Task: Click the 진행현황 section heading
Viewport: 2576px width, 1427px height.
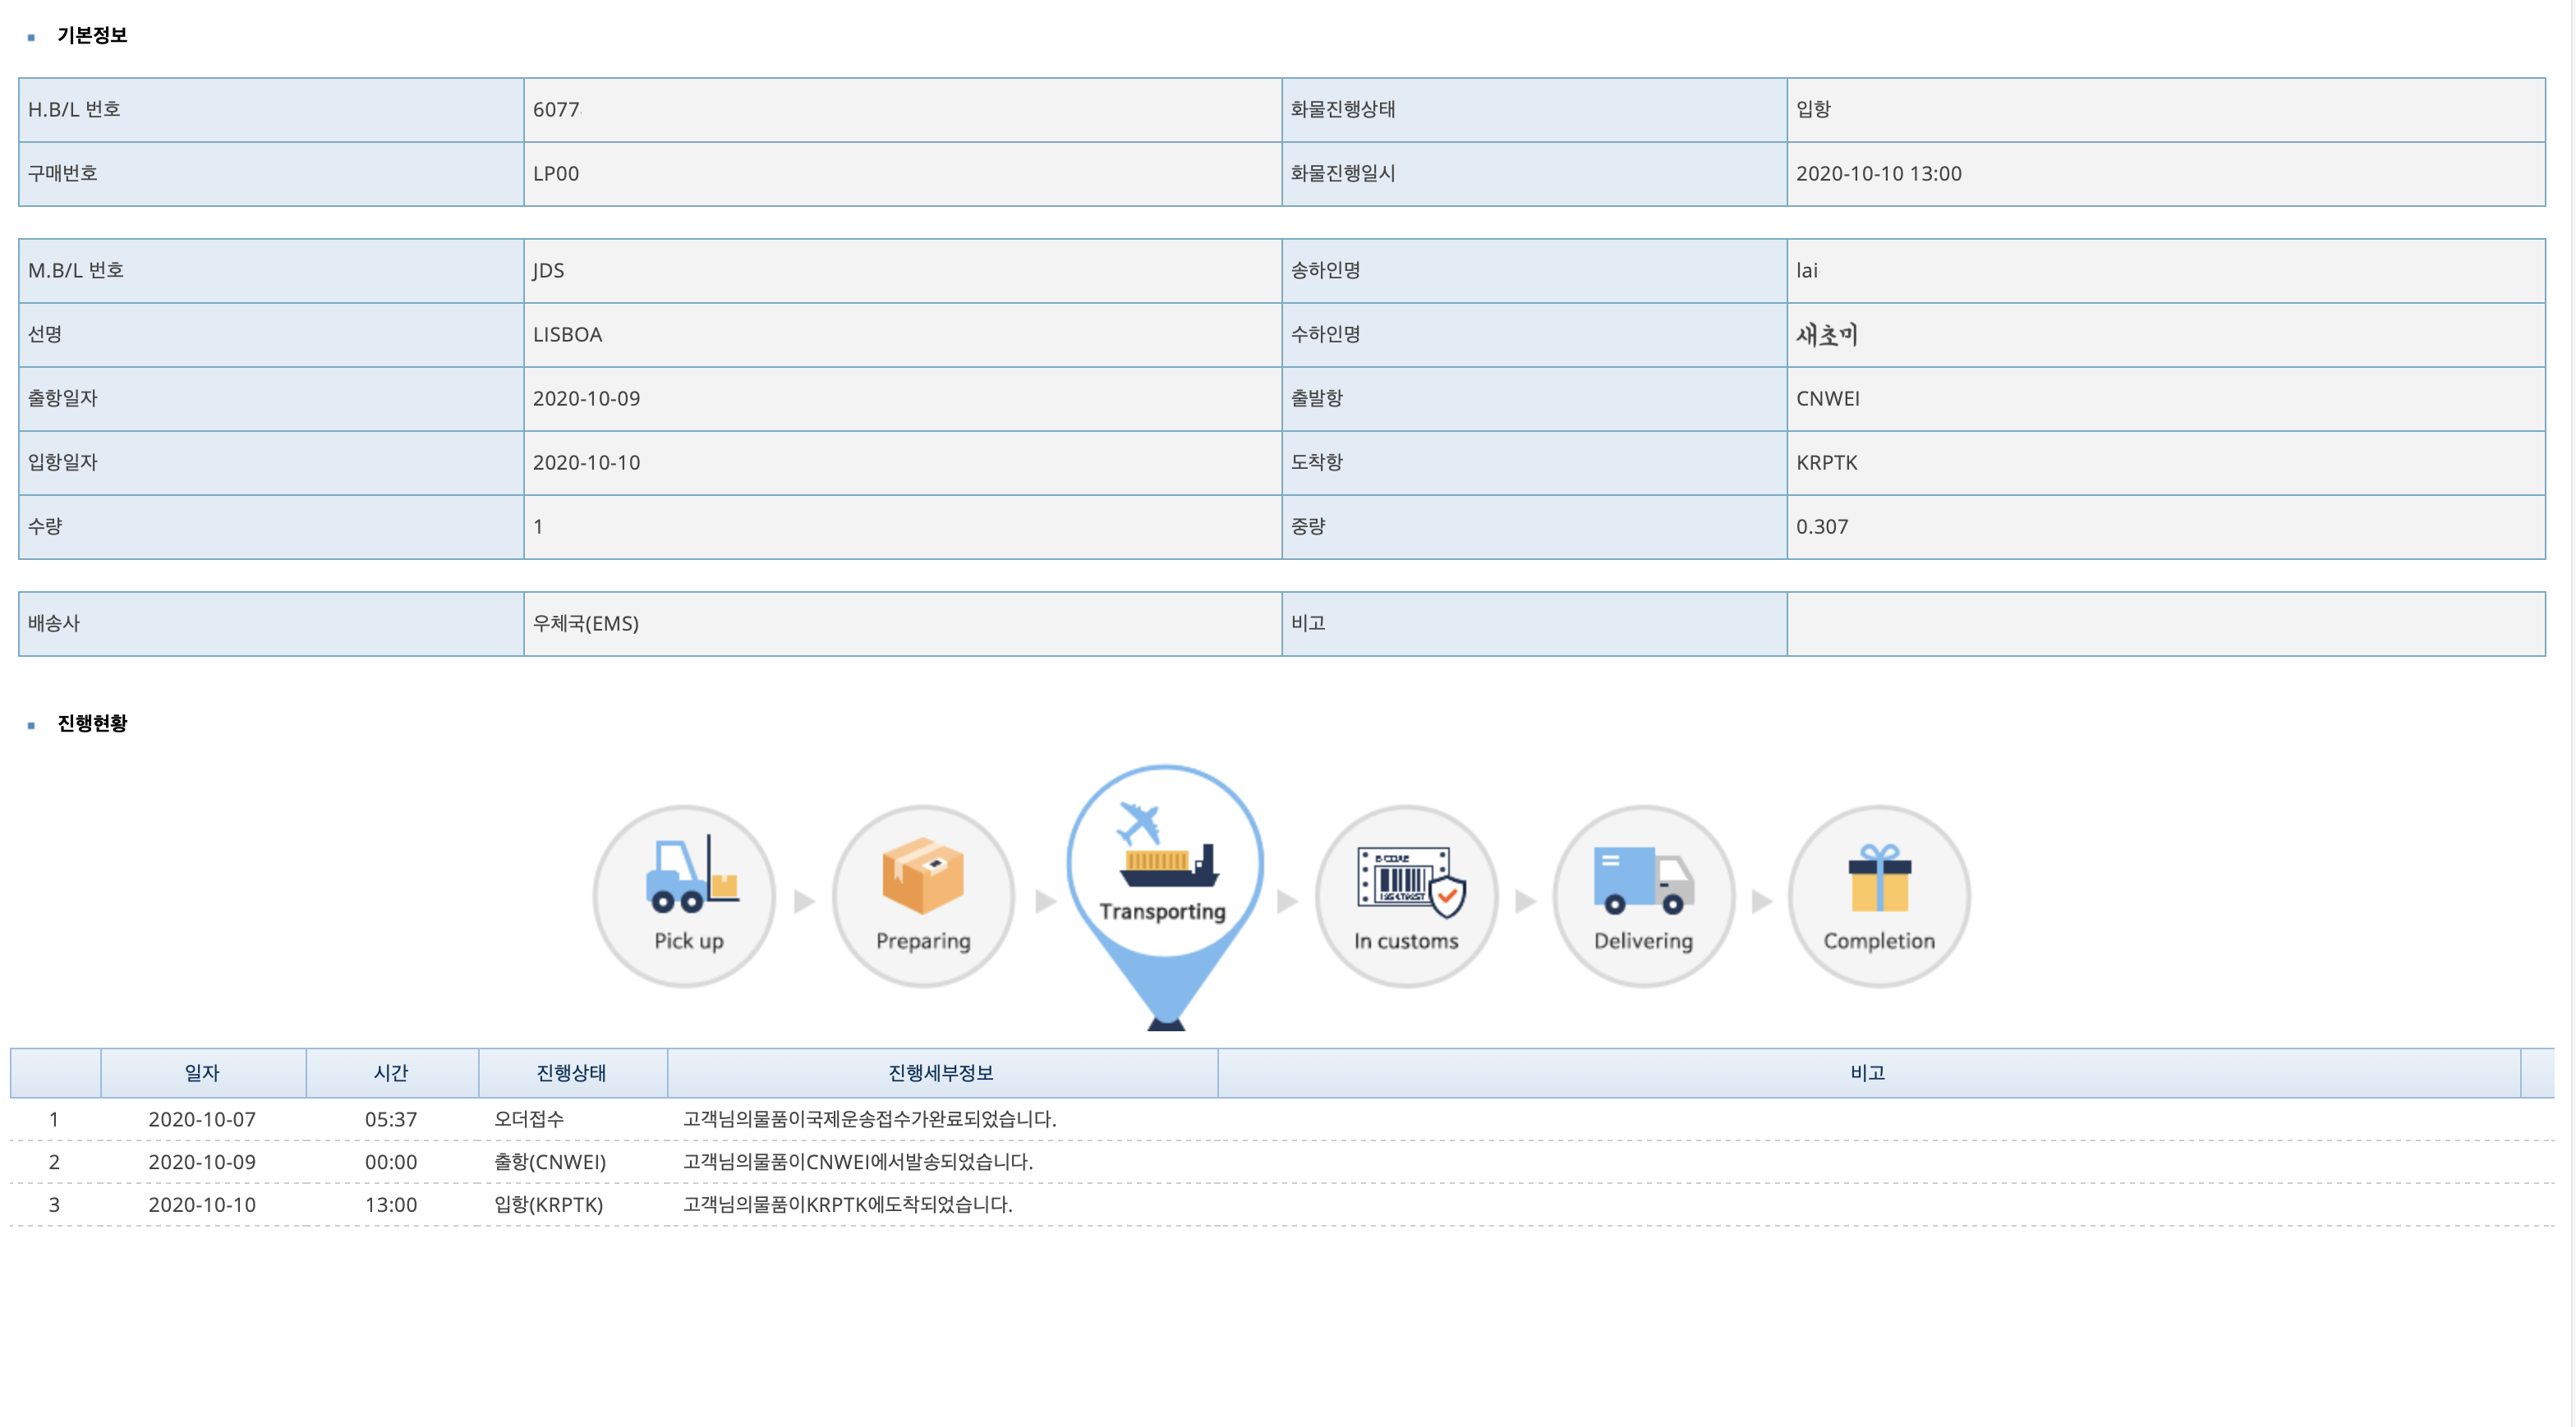Action: pyautogui.click(x=92, y=723)
